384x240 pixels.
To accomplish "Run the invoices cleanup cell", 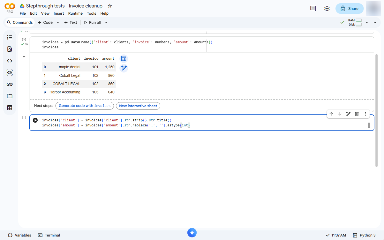I will [x=35, y=120].
